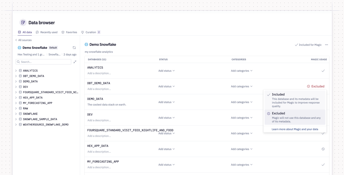
Task: Open the Favorites tab
Action: click(69, 32)
